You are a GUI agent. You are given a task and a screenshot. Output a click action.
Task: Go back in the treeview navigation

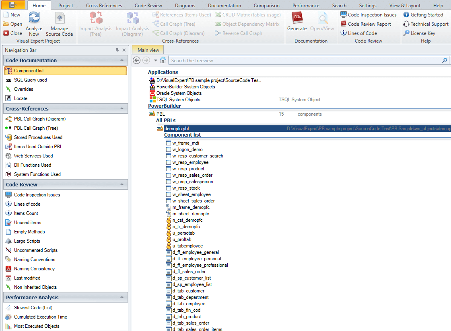pos(137,60)
